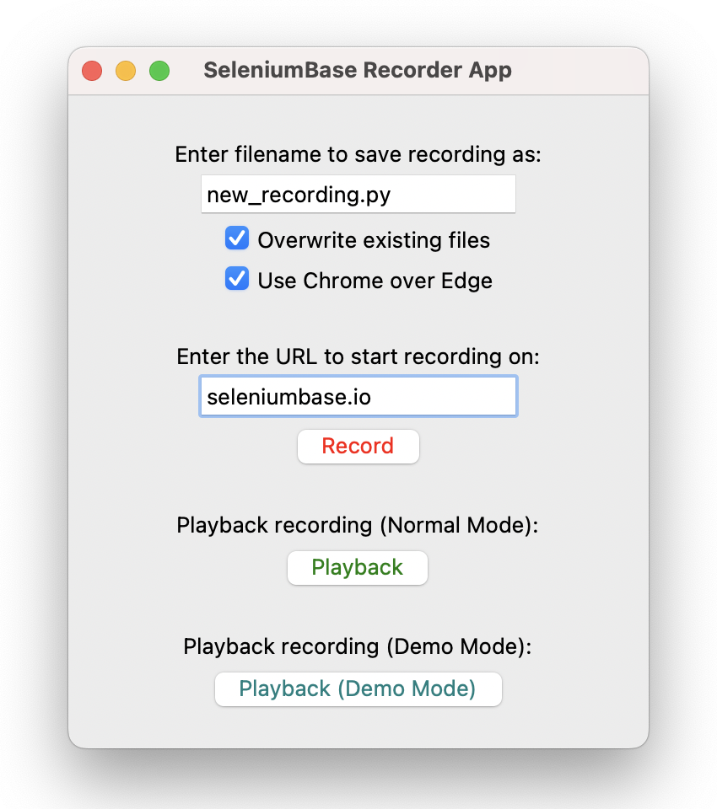Minimize the window with the yellow button
Image resolution: width=717 pixels, height=809 pixels.
point(126,71)
